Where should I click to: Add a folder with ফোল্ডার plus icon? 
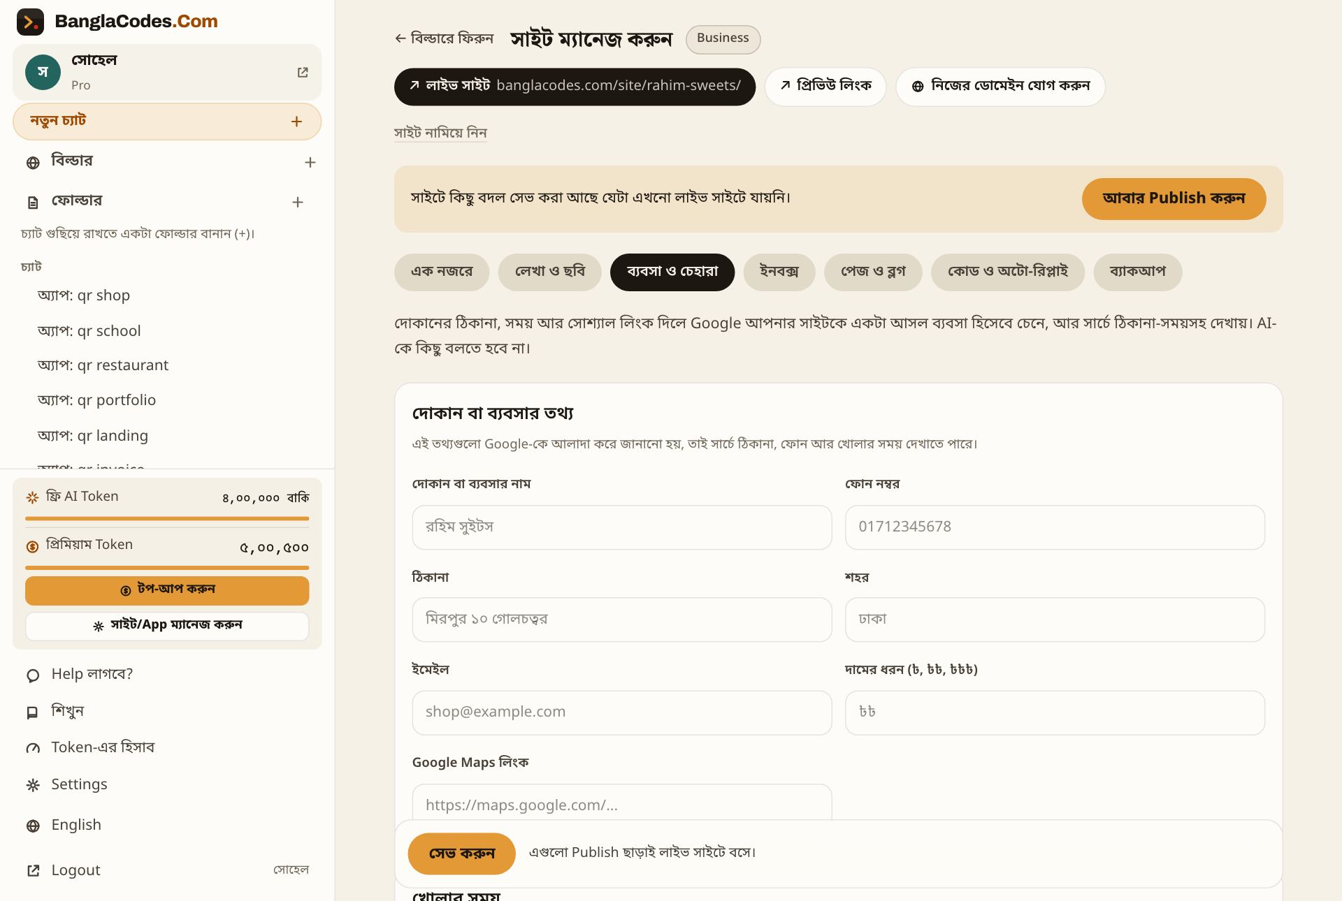(298, 202)
